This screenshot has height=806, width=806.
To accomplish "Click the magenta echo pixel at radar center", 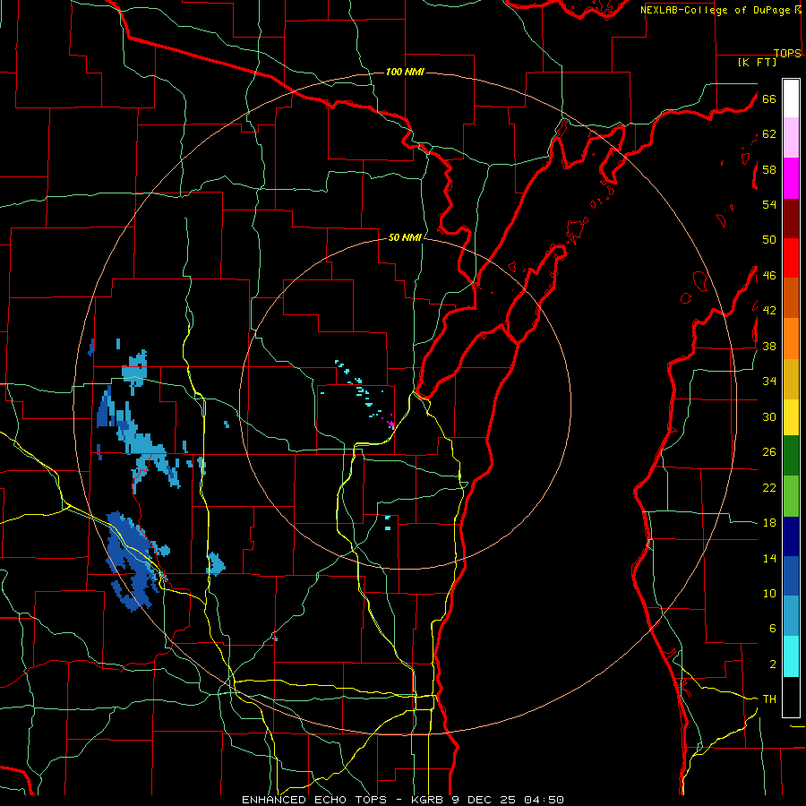I will (x=391, y=423).
